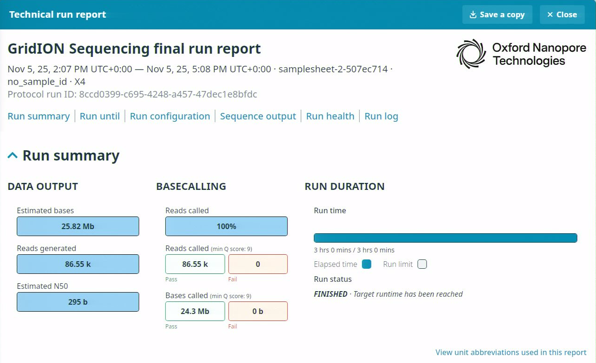
Task: Click the RUN DURATION heading
Action: point(345,186)
